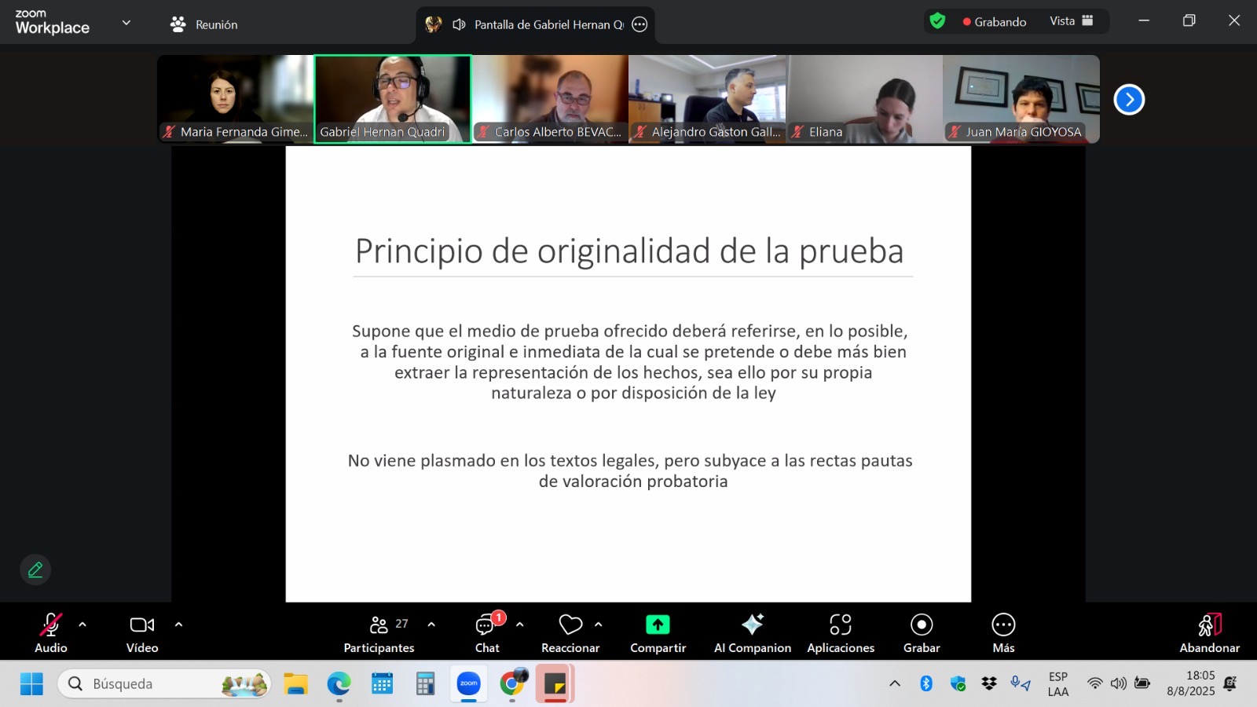Open Zoom Workplace dropdown chevron

coord(126,23)
